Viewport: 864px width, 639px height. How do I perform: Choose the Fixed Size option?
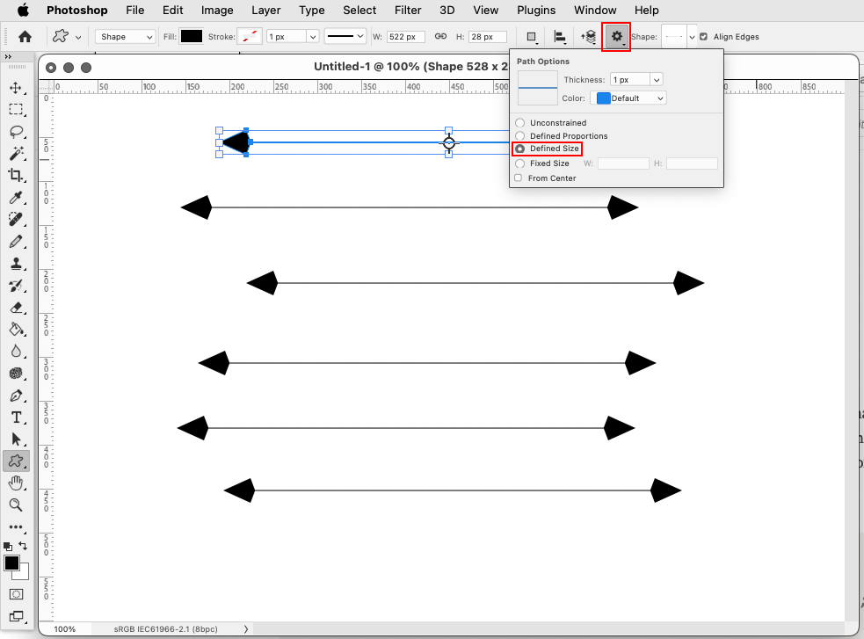pos(519,163)
